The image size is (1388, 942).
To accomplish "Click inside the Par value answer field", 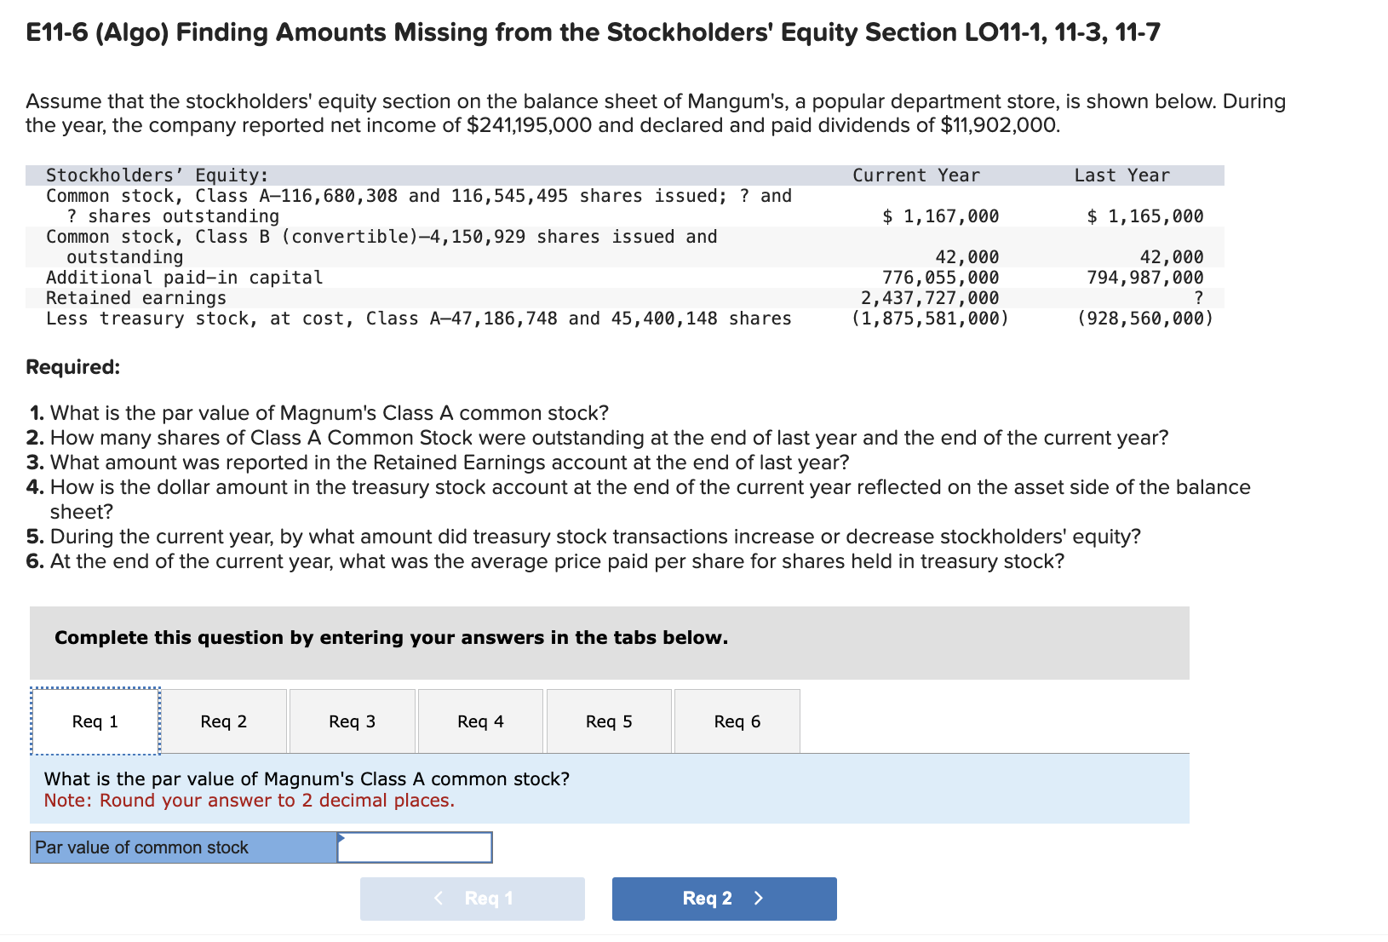I will [415, 847].
